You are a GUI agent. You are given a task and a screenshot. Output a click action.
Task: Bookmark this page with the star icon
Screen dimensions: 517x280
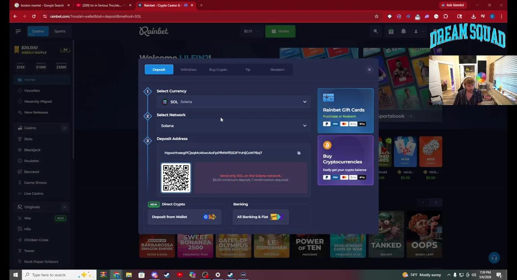tap(376, 16)
